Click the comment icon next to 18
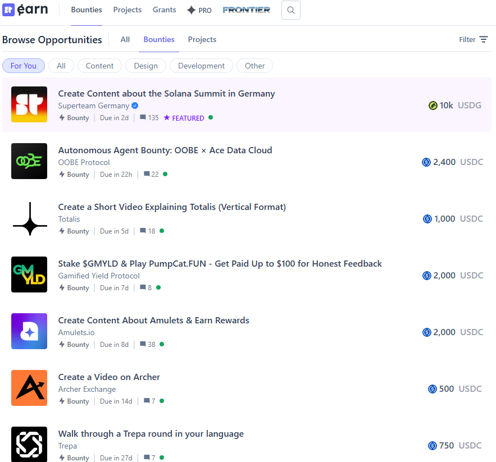 pos(143,231)
